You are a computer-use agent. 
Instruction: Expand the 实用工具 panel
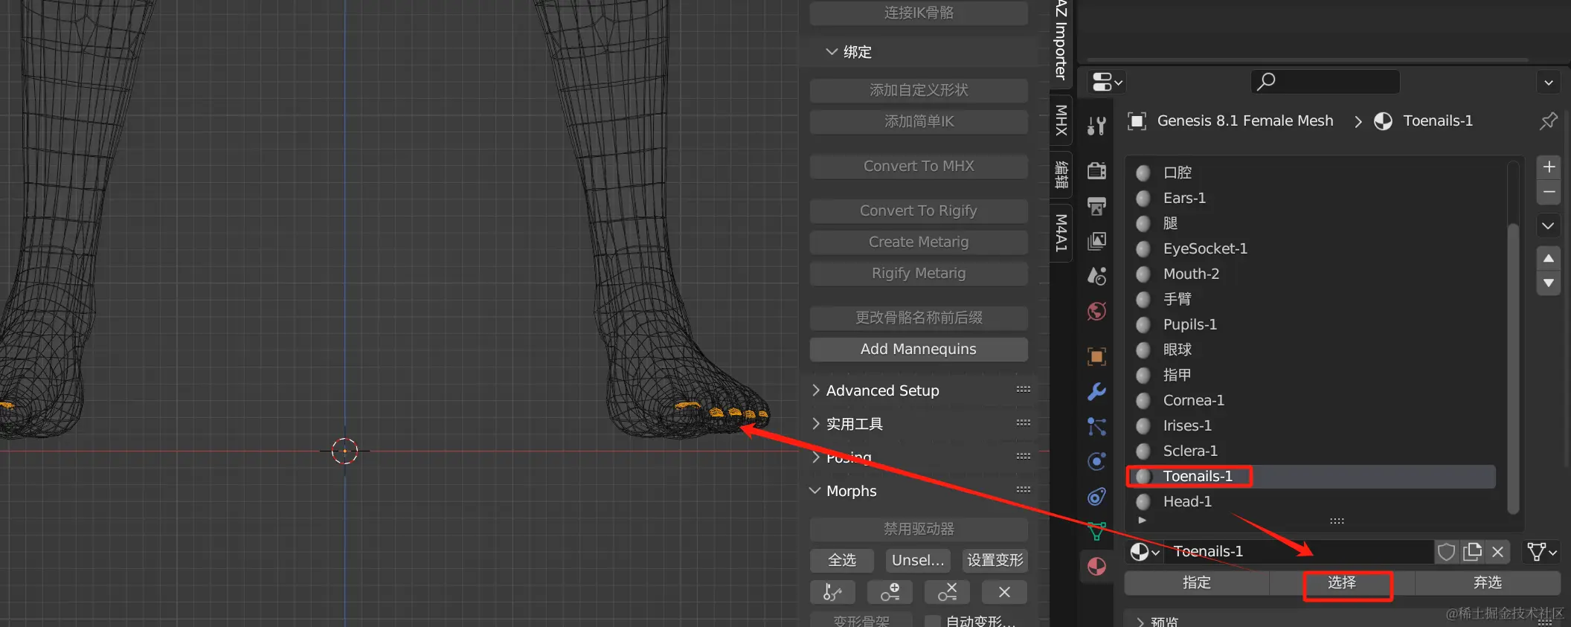coord(854,424)
